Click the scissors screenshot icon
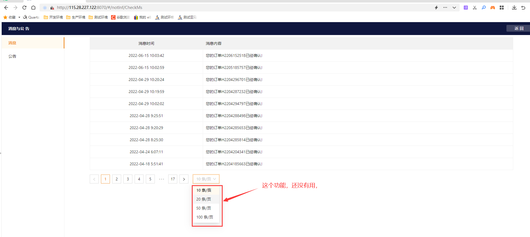The height and width of the screenshot is (237, 530). [475, 8]
